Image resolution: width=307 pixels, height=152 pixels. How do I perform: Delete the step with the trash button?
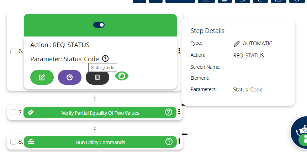(x=97, y=77)
